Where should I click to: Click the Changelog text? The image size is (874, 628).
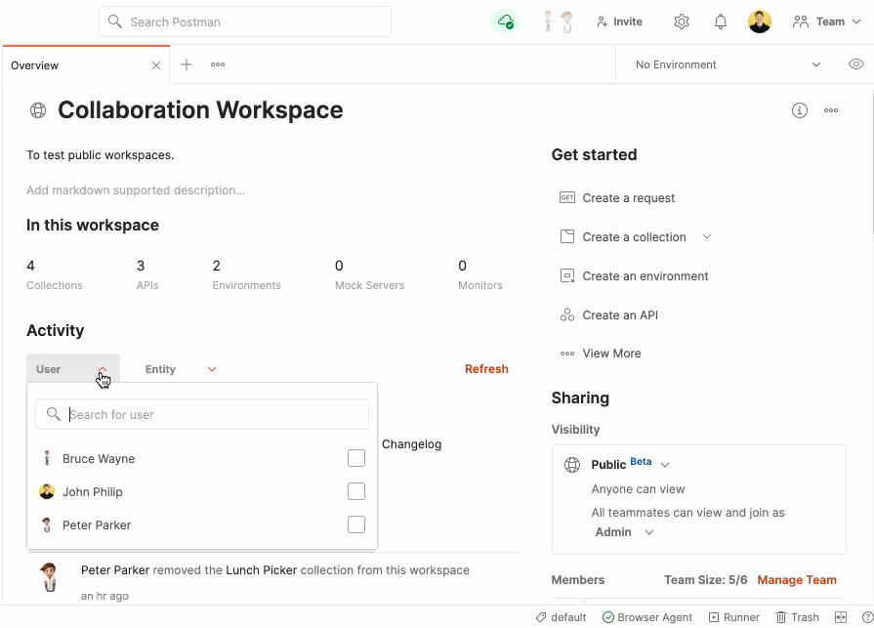[x=411, y=444]
